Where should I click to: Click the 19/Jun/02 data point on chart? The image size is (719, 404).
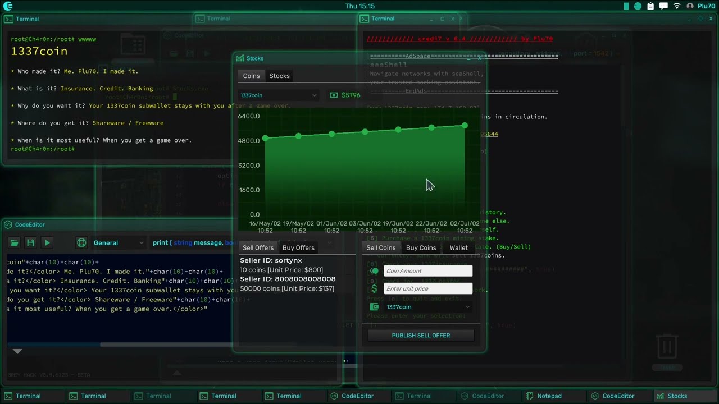coord(398,130)
